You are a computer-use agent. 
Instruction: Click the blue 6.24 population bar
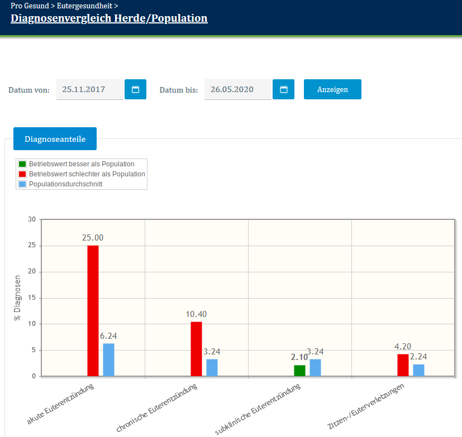(108, 359)
